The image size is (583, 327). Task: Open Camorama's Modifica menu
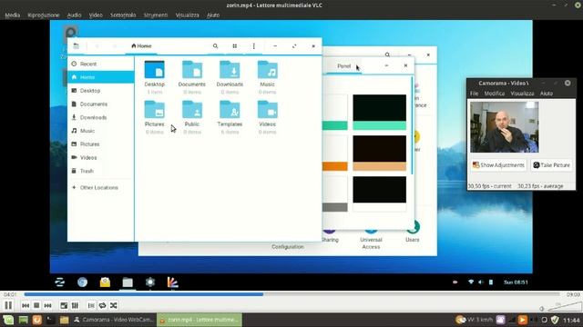[494, 94]
